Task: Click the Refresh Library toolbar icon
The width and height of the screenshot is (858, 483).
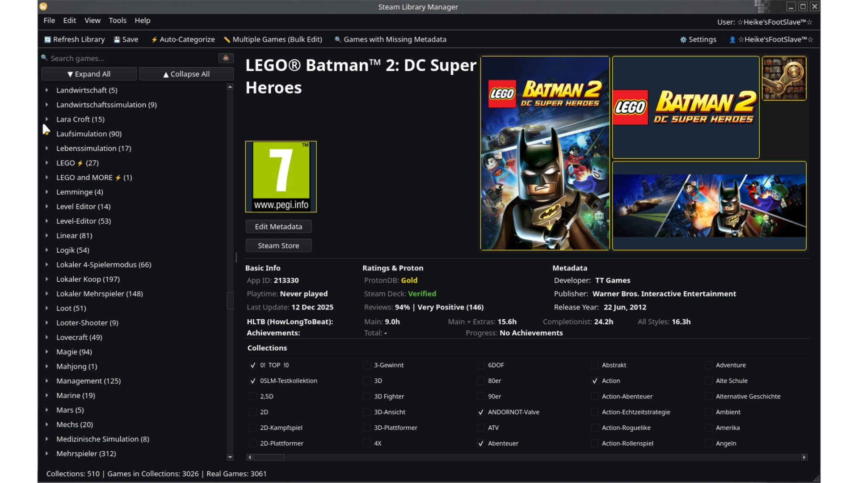Action: tap(47, 39)
